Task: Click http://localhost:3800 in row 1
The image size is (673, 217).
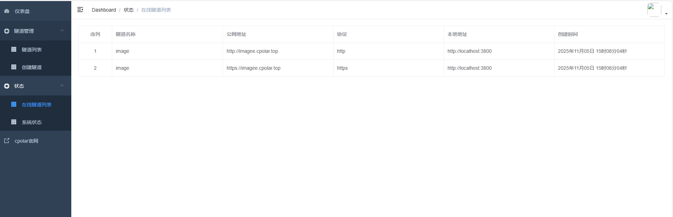Action: pyautogui.click(x=470, y=51)
